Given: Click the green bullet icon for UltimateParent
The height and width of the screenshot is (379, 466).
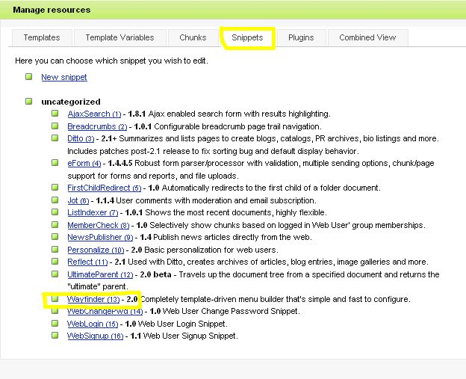Looking at the screenshot, I should [55, 274].
